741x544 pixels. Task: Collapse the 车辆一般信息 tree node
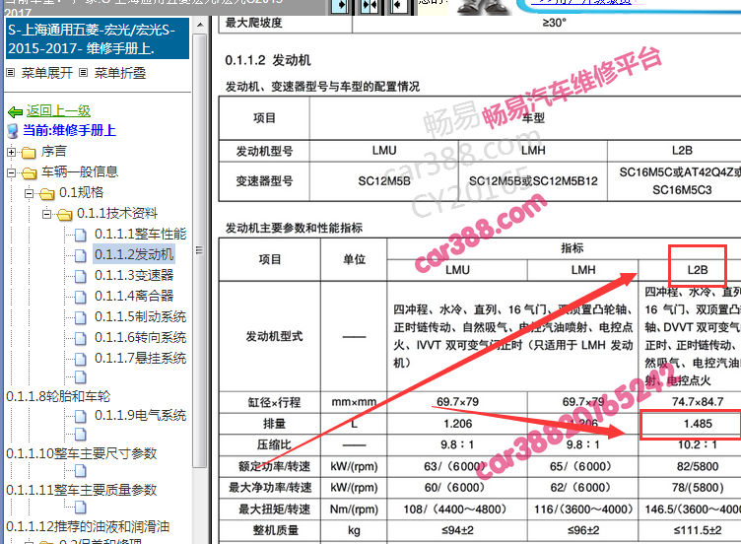tap(11, 173)
